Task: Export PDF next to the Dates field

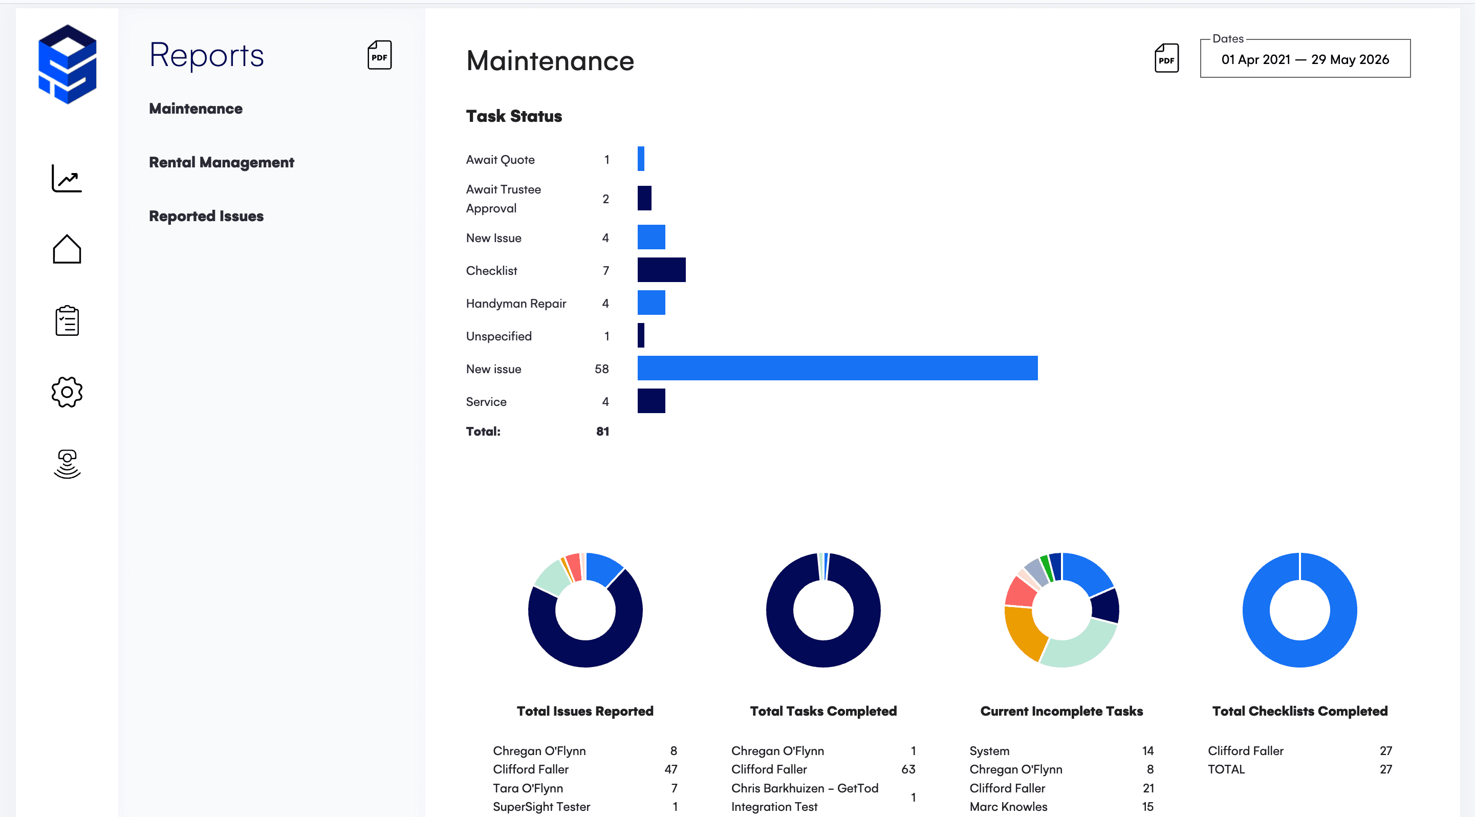Action: [1166, 58]
